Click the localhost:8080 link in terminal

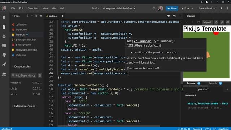click(x=202, y=104)
